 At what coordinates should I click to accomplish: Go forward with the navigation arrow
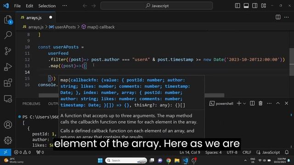click(x=93, y=6)
